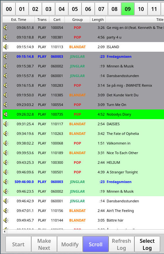Click the speaker icon beside party 4 u
Screen dimensions: 164x254
[x=6, y=37]
